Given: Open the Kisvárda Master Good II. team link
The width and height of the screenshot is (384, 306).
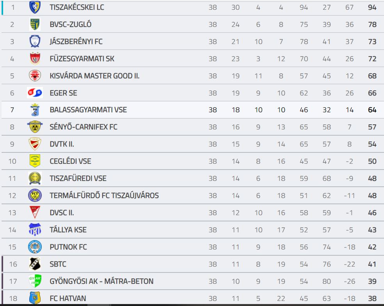Looking at the screenshot, I should [x=94, y=76].
